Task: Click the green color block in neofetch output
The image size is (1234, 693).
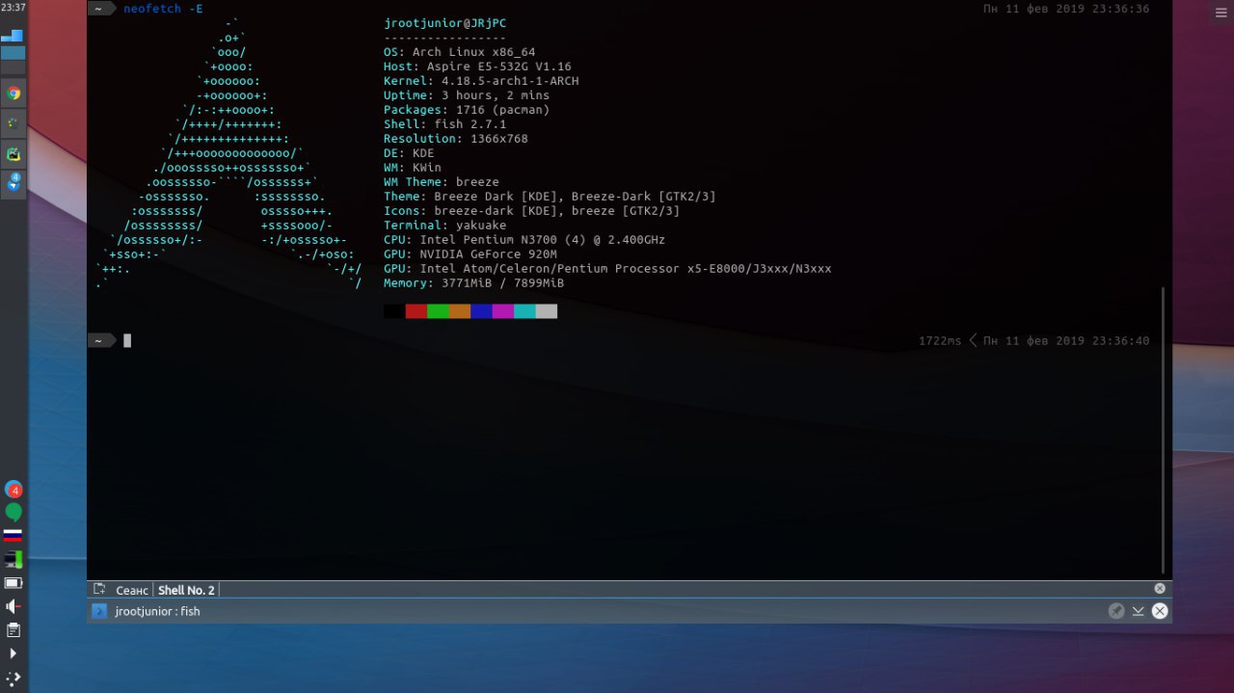Action: (x=438, y=311)
